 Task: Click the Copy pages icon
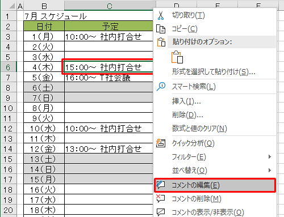pyautogui.click(x=161, y=29)
